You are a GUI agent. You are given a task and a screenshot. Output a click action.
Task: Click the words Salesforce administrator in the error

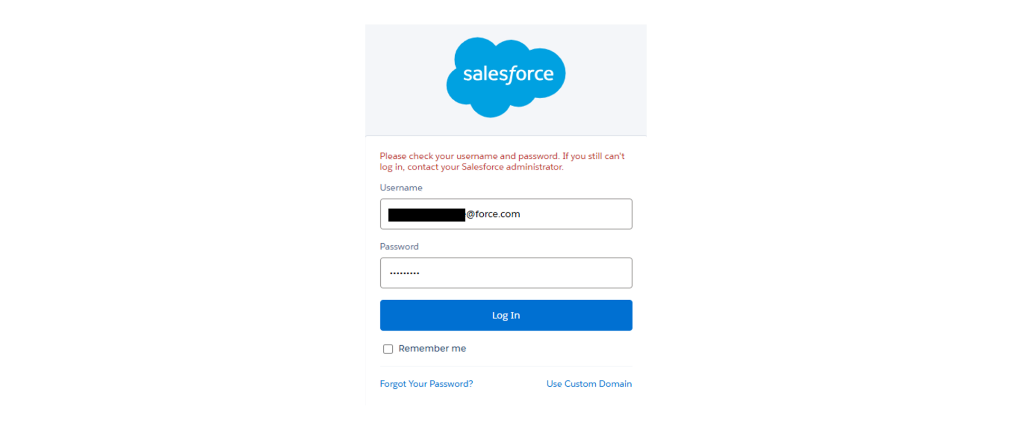tap(512, 167)
